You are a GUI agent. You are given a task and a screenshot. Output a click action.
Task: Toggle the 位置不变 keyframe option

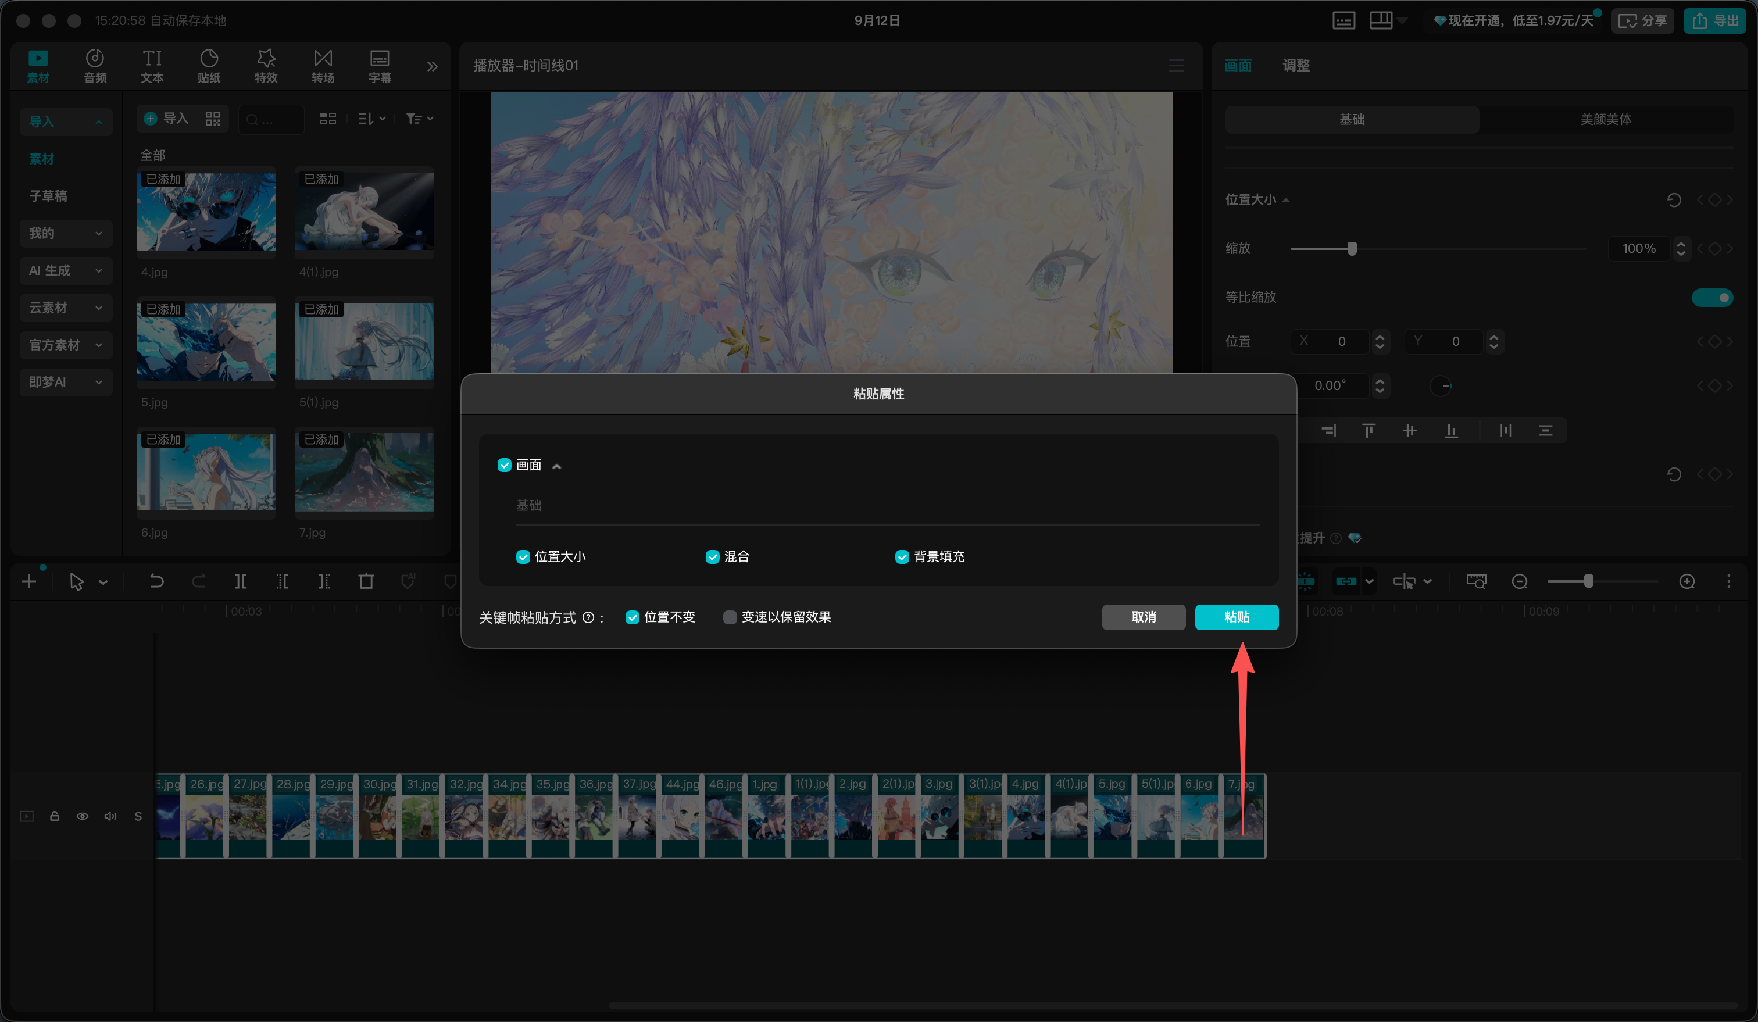[633, 617]
